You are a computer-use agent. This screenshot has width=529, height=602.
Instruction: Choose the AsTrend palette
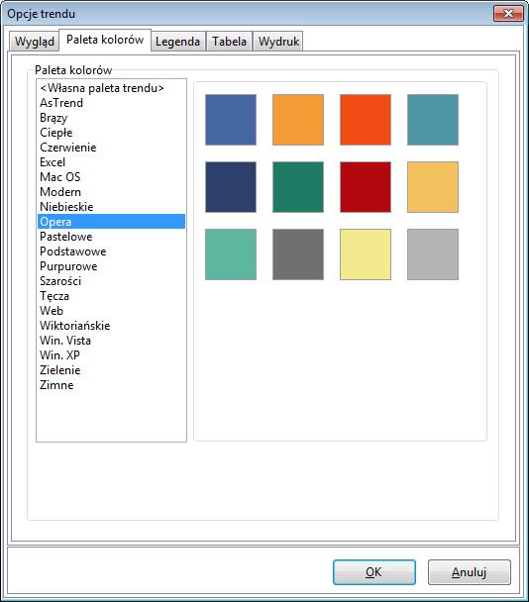[111, 103]
